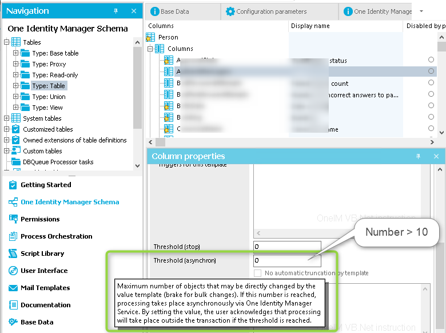
Task: Toggle Disabled radio for incorrect answers row
Action: [431, 94]
